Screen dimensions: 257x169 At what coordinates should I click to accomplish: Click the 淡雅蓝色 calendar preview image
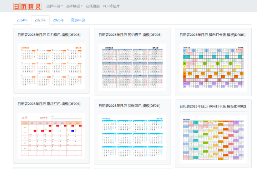(x=132, y=138)
